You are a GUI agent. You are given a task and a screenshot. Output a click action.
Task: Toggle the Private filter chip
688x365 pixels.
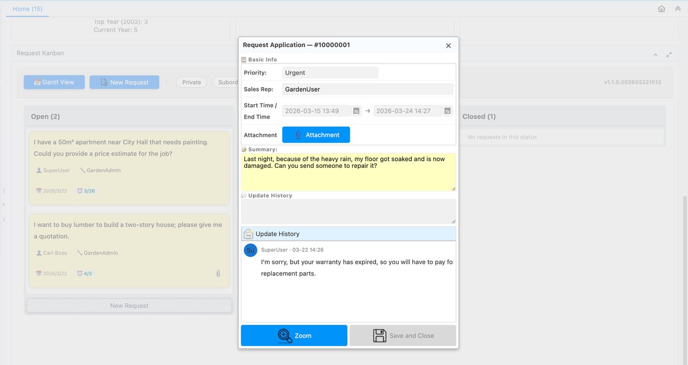(x=191, y=83)
